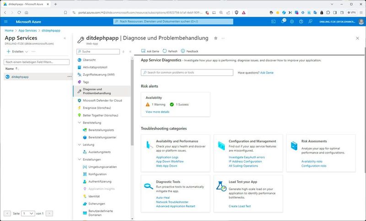Collapse the App Services list pane
The image size is (366, 221).
coord(65,38)
